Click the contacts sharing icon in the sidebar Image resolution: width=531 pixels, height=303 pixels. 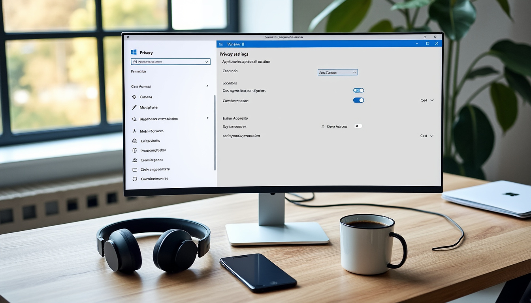point(134,159)
